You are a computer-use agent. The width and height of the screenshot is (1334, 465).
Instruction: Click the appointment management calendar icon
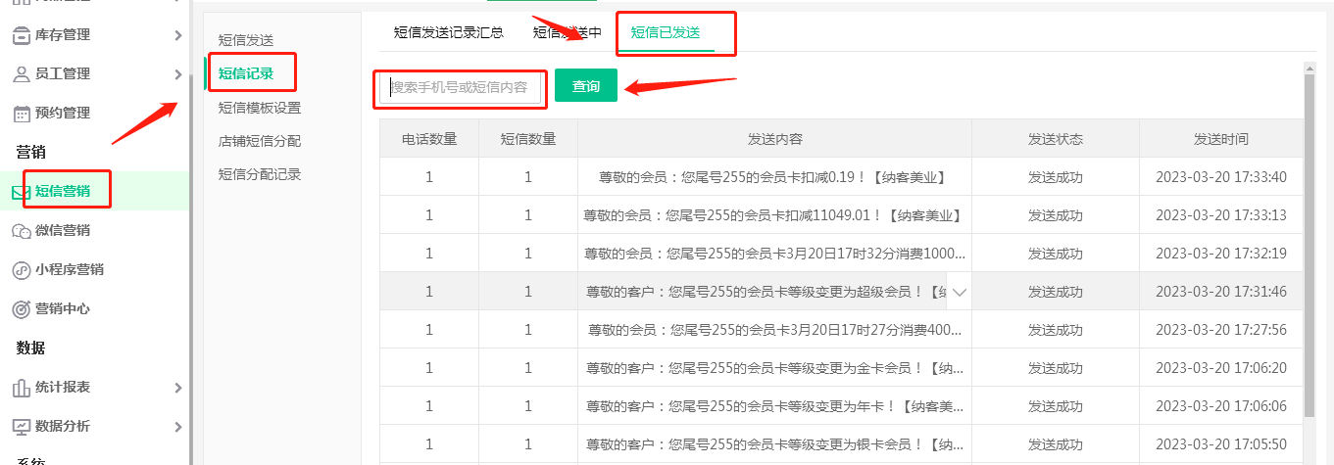tap(21, 114)
